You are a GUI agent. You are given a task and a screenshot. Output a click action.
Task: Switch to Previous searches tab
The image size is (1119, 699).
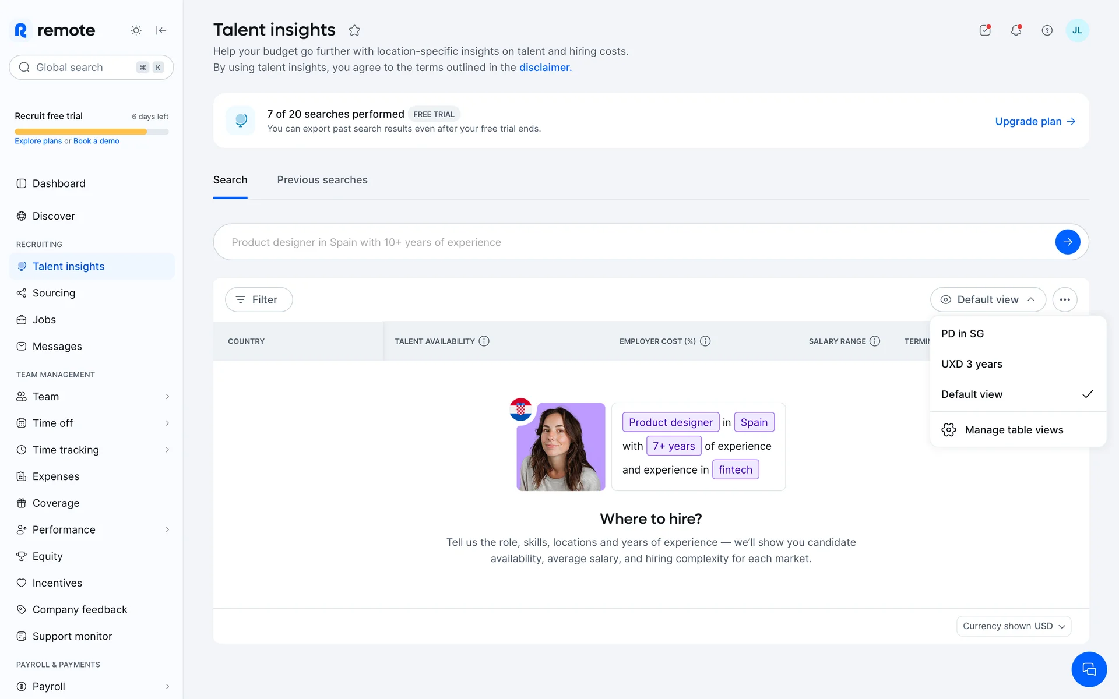[322, 180]
